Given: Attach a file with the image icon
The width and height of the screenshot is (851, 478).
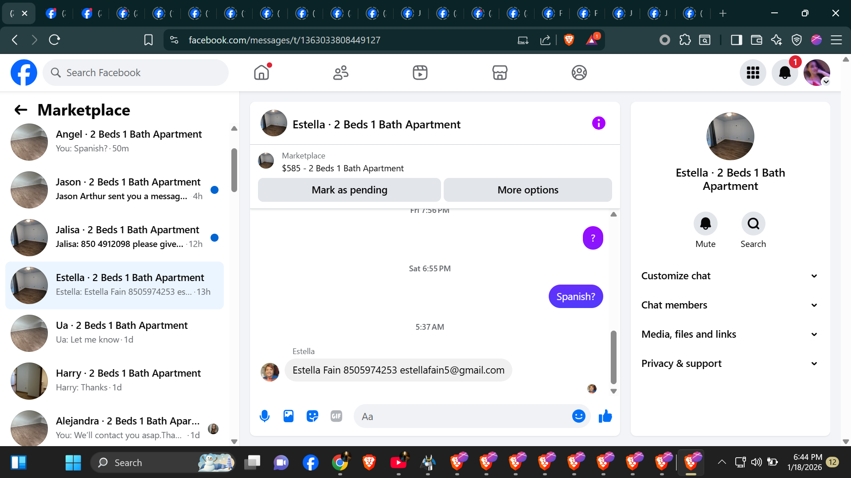Looking at the screenshot, I should 289,416.
